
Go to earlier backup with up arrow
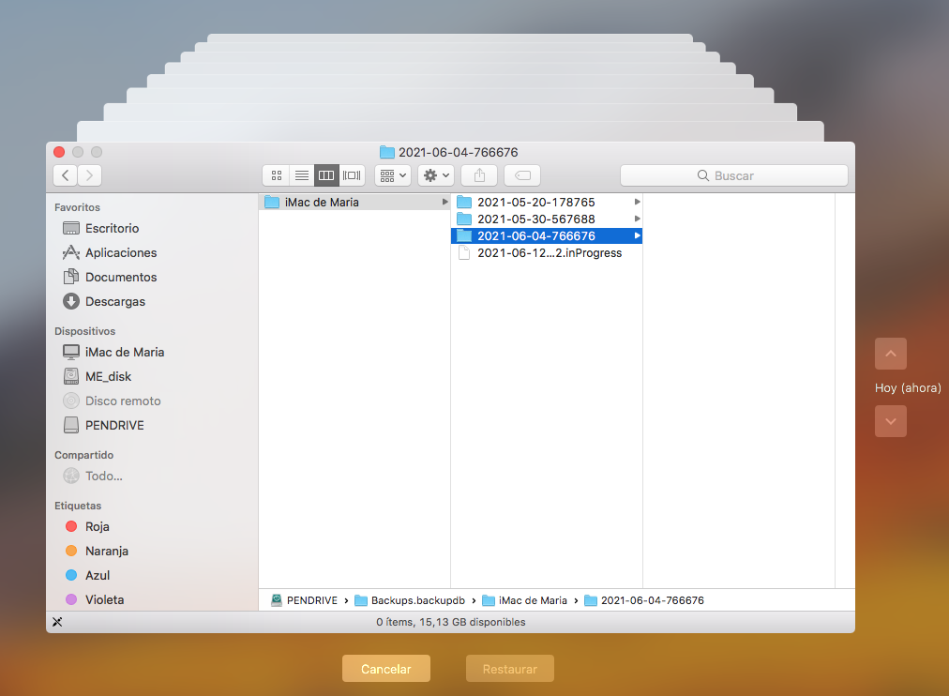[890, 354]
